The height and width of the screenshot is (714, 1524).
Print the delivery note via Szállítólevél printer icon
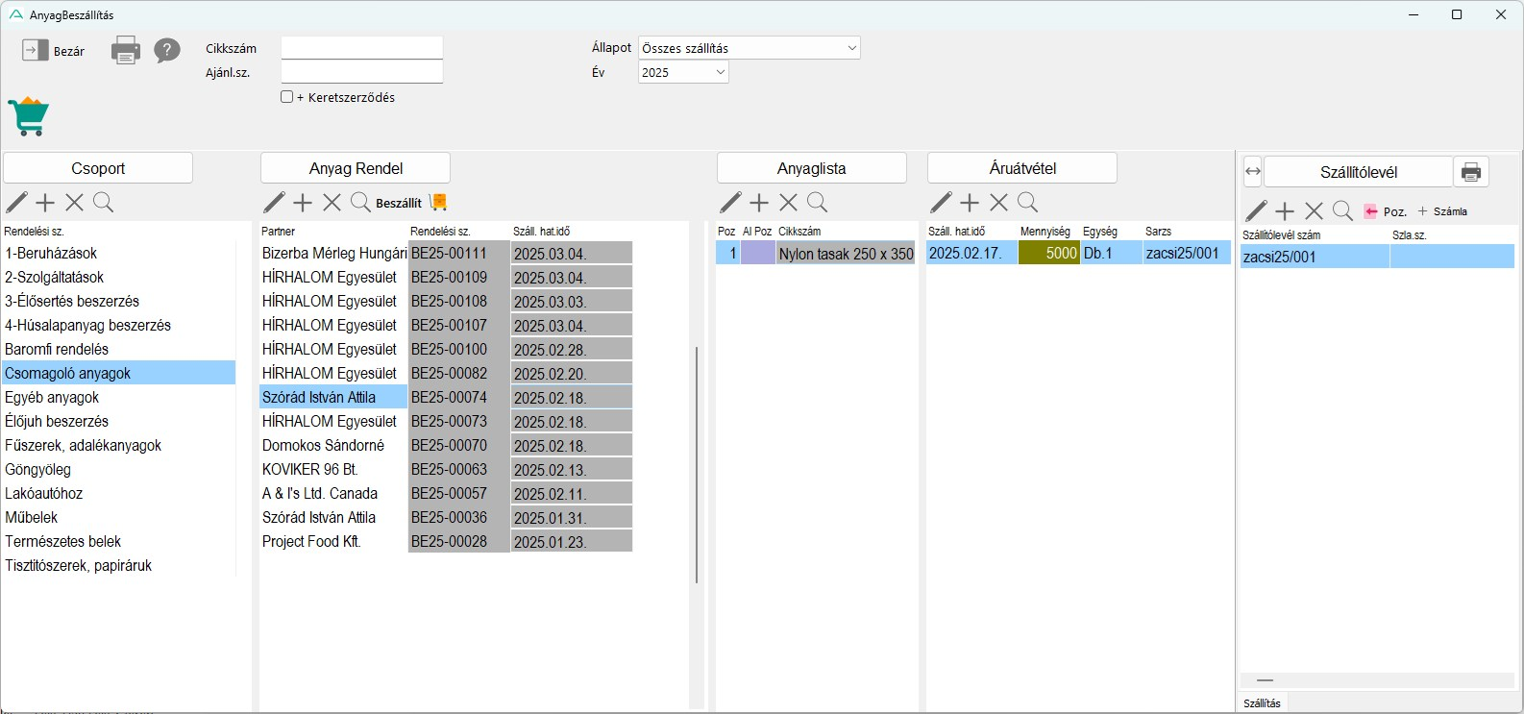coord(1470,172)
